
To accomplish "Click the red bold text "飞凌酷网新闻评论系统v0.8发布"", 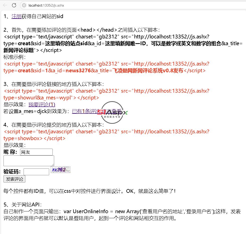I will 148,71.
